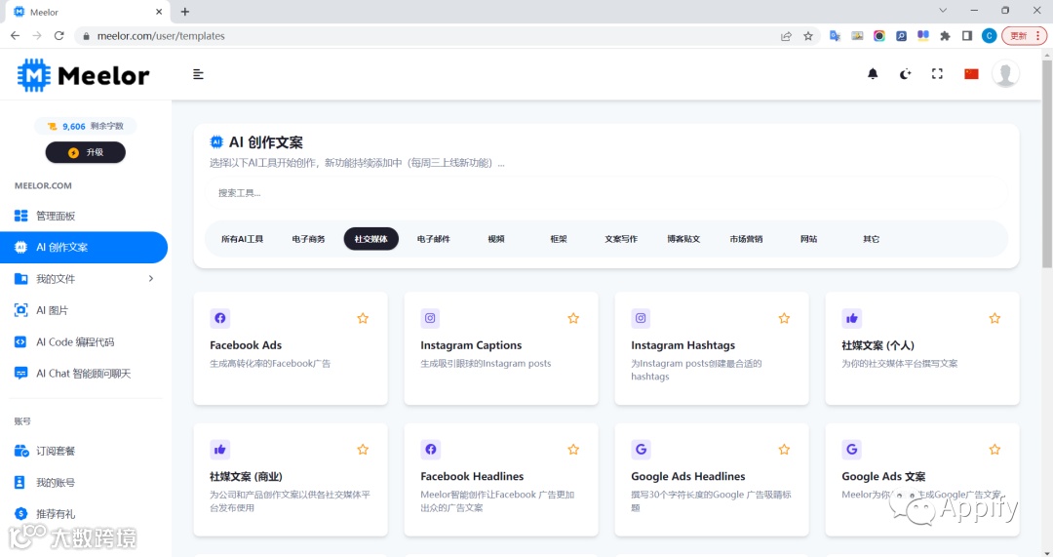The width and height of the screenshot is (1053, 557).
Task: Enter fullscreen mode icon
Action: [938, 74]
